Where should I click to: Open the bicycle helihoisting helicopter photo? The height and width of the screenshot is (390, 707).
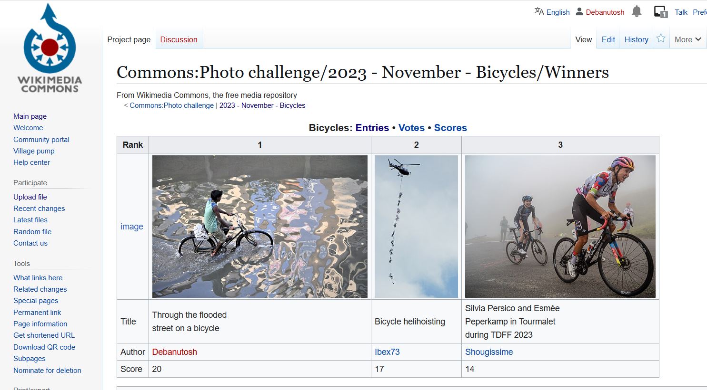coord(416,226)
